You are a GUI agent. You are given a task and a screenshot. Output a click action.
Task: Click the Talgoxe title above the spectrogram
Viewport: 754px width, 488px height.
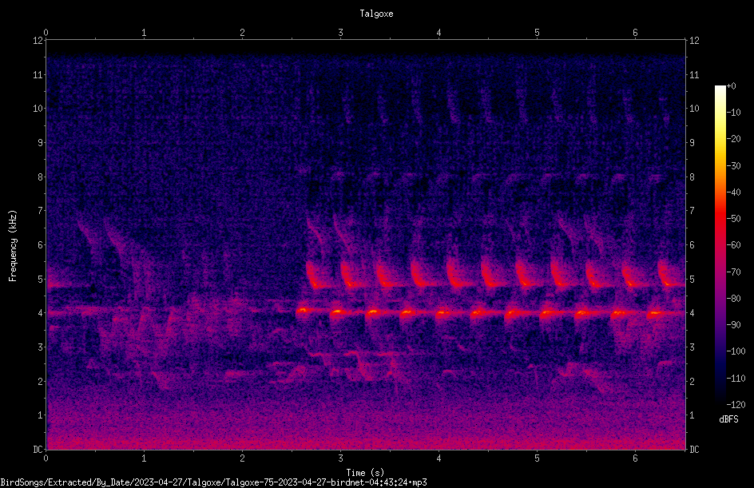click(x=376, y=14)
